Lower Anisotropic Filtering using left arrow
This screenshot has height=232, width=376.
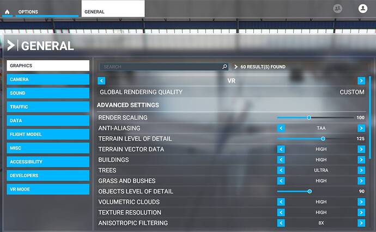[x=281, y=223]
